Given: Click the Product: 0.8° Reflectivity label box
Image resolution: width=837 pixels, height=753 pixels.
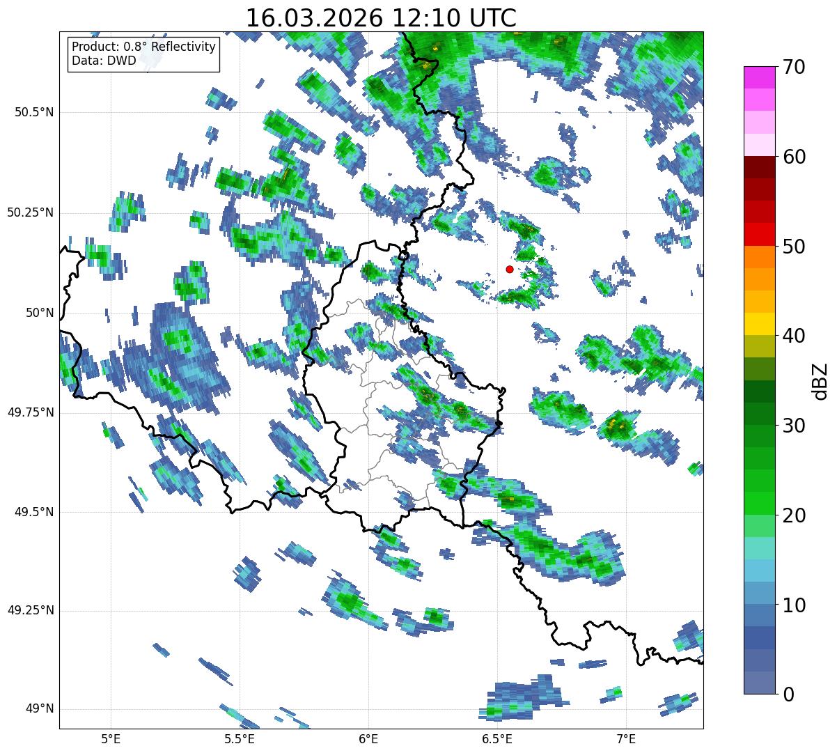Looking at the screenshot, I should pyautogui.click(x=144, y=54).
